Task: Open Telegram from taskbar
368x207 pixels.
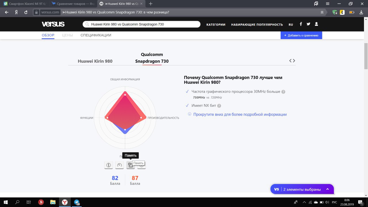Action: [77, 202]
